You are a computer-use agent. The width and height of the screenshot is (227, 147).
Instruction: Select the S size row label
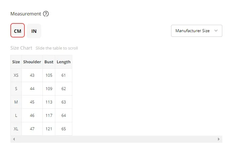click(16, 88)
